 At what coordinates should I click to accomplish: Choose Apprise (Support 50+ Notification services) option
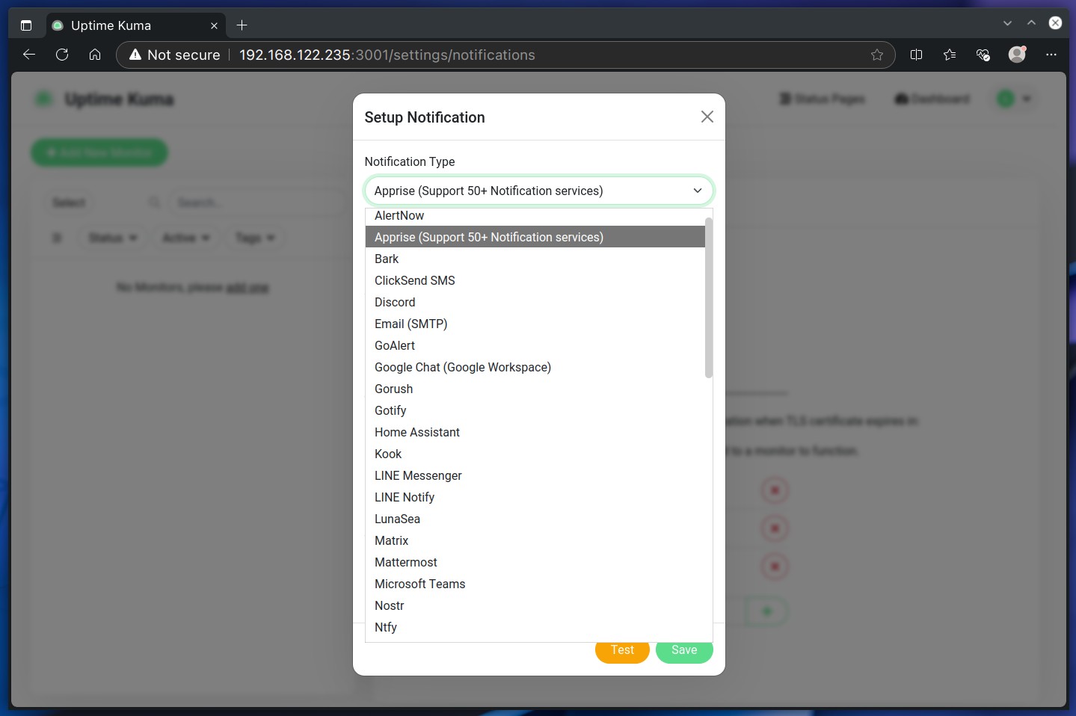click(535, 237)
